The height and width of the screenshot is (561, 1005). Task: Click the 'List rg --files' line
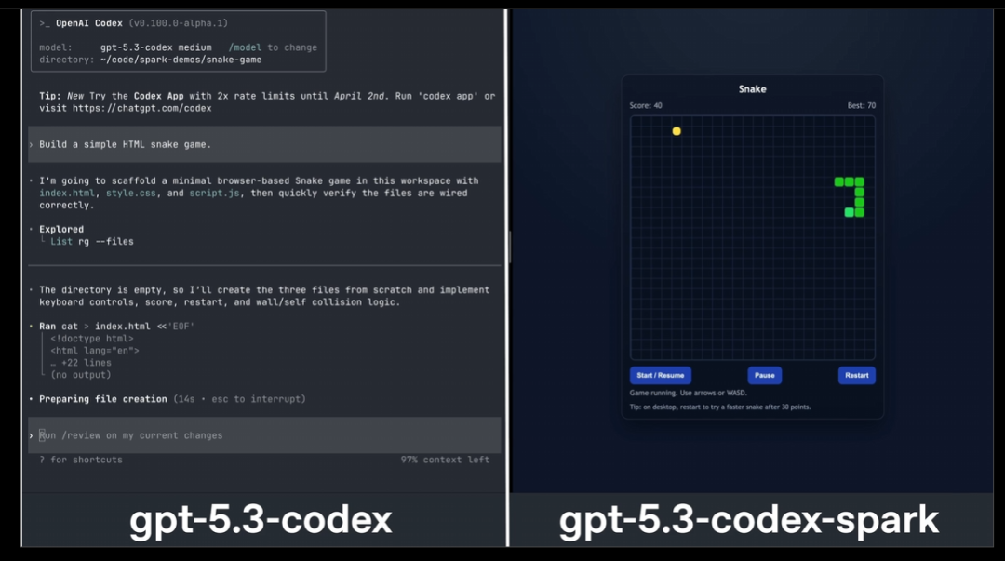click(x=92, y=242)
